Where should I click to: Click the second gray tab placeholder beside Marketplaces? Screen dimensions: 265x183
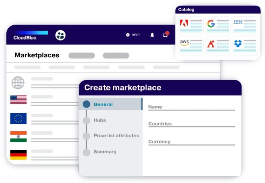[116, 55]
